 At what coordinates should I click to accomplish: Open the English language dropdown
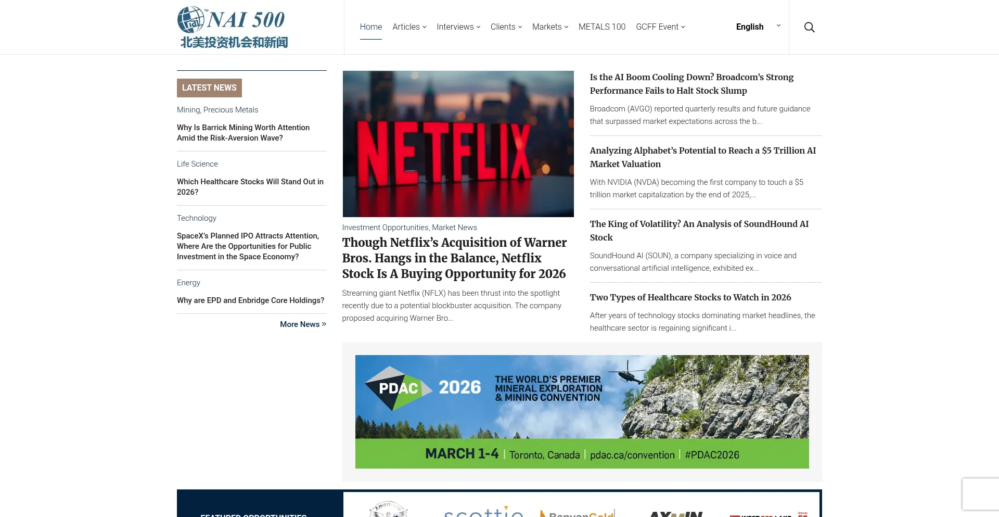click(758, 27)
